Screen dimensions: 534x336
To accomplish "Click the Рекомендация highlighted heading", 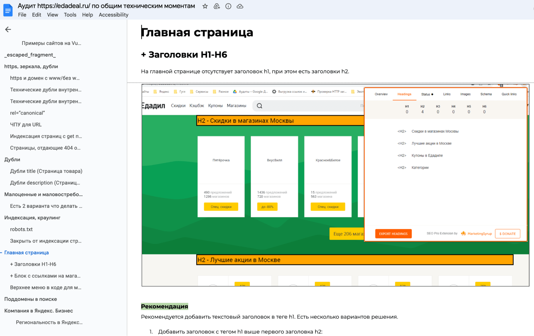I will [165, 306].
